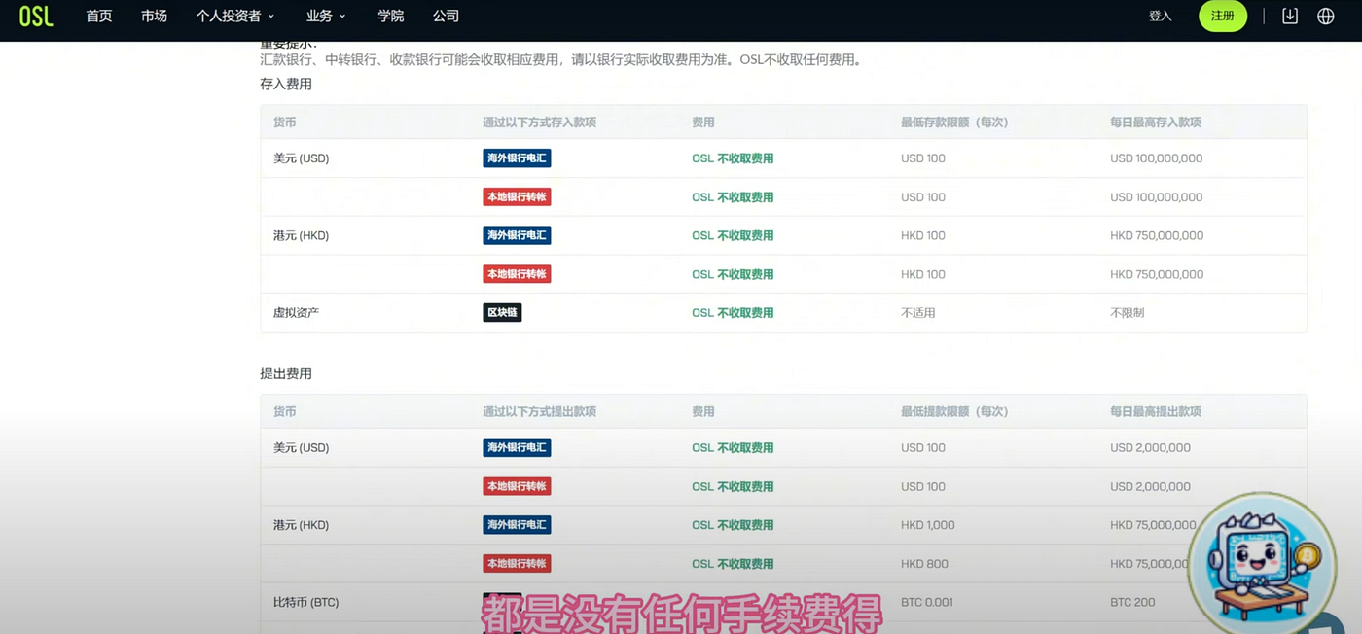Screen dimensions: 1362x634
Task: Go to 首页 in the navigation
Action: [x=99, y=16]
